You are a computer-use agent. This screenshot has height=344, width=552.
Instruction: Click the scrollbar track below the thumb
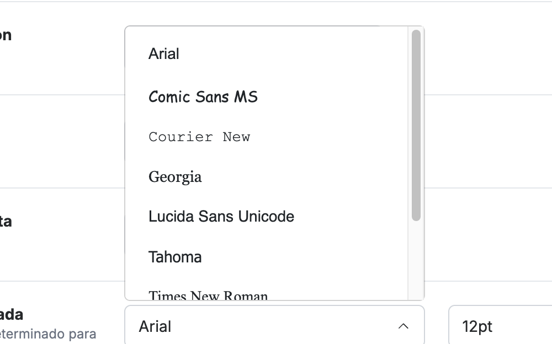[416, 260]
